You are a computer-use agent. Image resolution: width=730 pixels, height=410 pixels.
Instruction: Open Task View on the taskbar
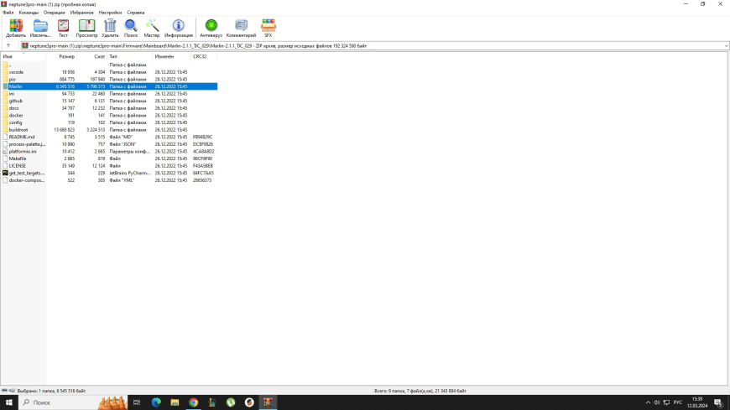pyautogui.click(x=137, y=402)
